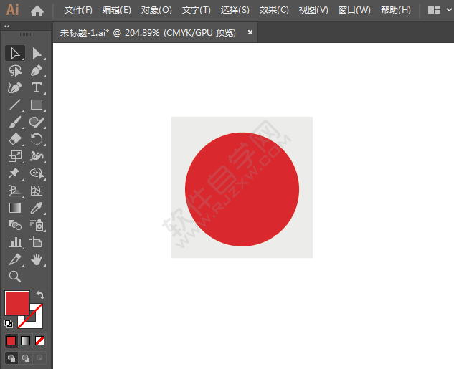Choose the Rectangle tool
The width and height of the screenshot is (454, 369).
coord(37,105)
